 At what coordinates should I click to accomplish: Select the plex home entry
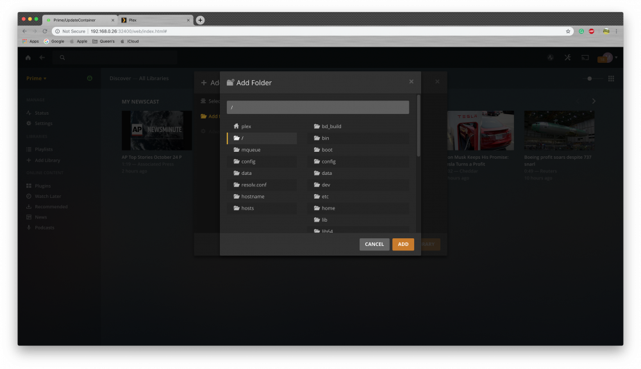(x=262, y=126)
